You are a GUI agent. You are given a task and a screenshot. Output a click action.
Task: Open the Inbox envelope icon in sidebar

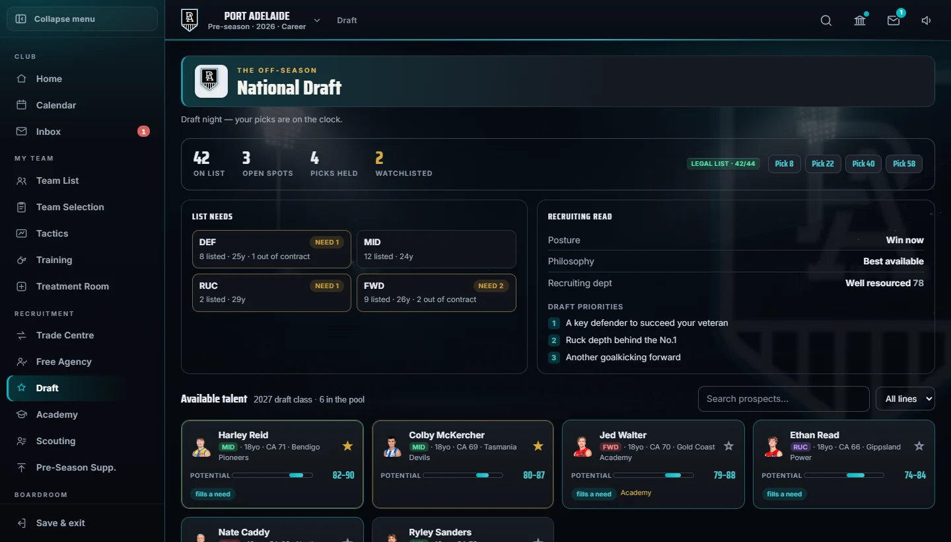click(x=22, y=132)
